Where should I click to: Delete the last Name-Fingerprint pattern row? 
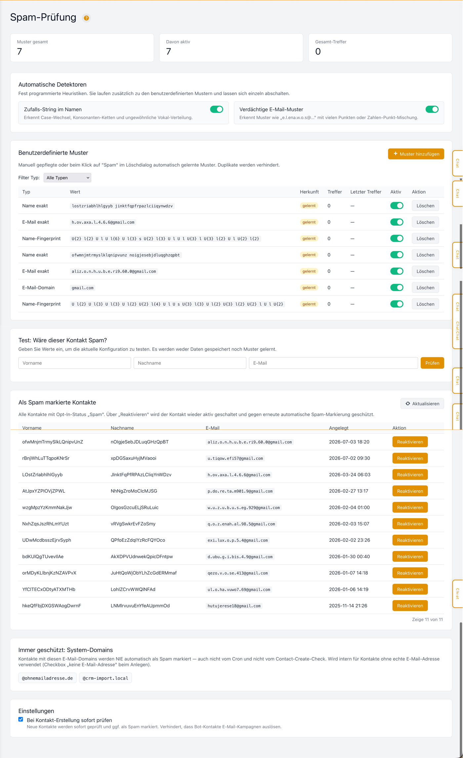tap(425, 304)
